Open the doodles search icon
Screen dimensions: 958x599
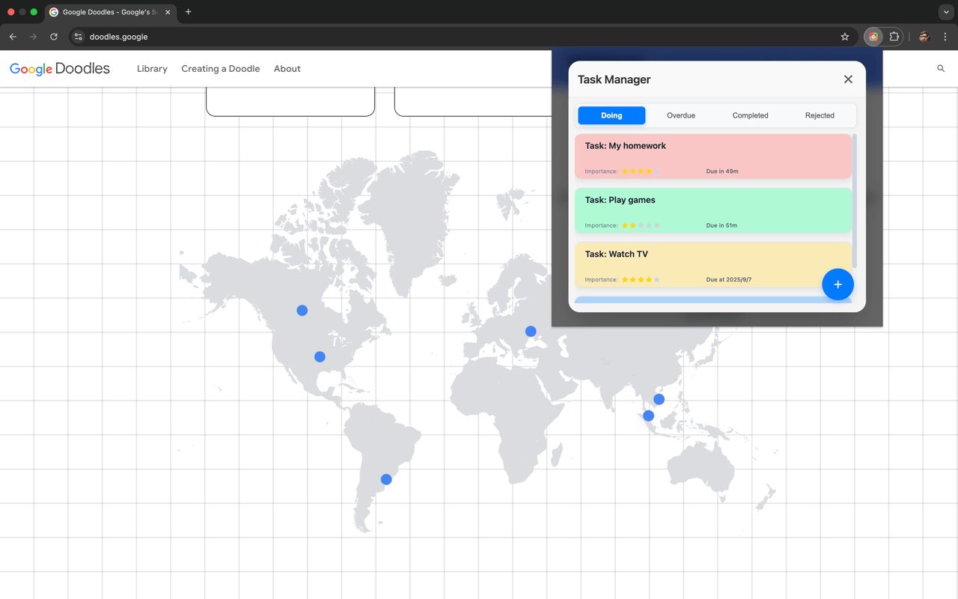941,69
